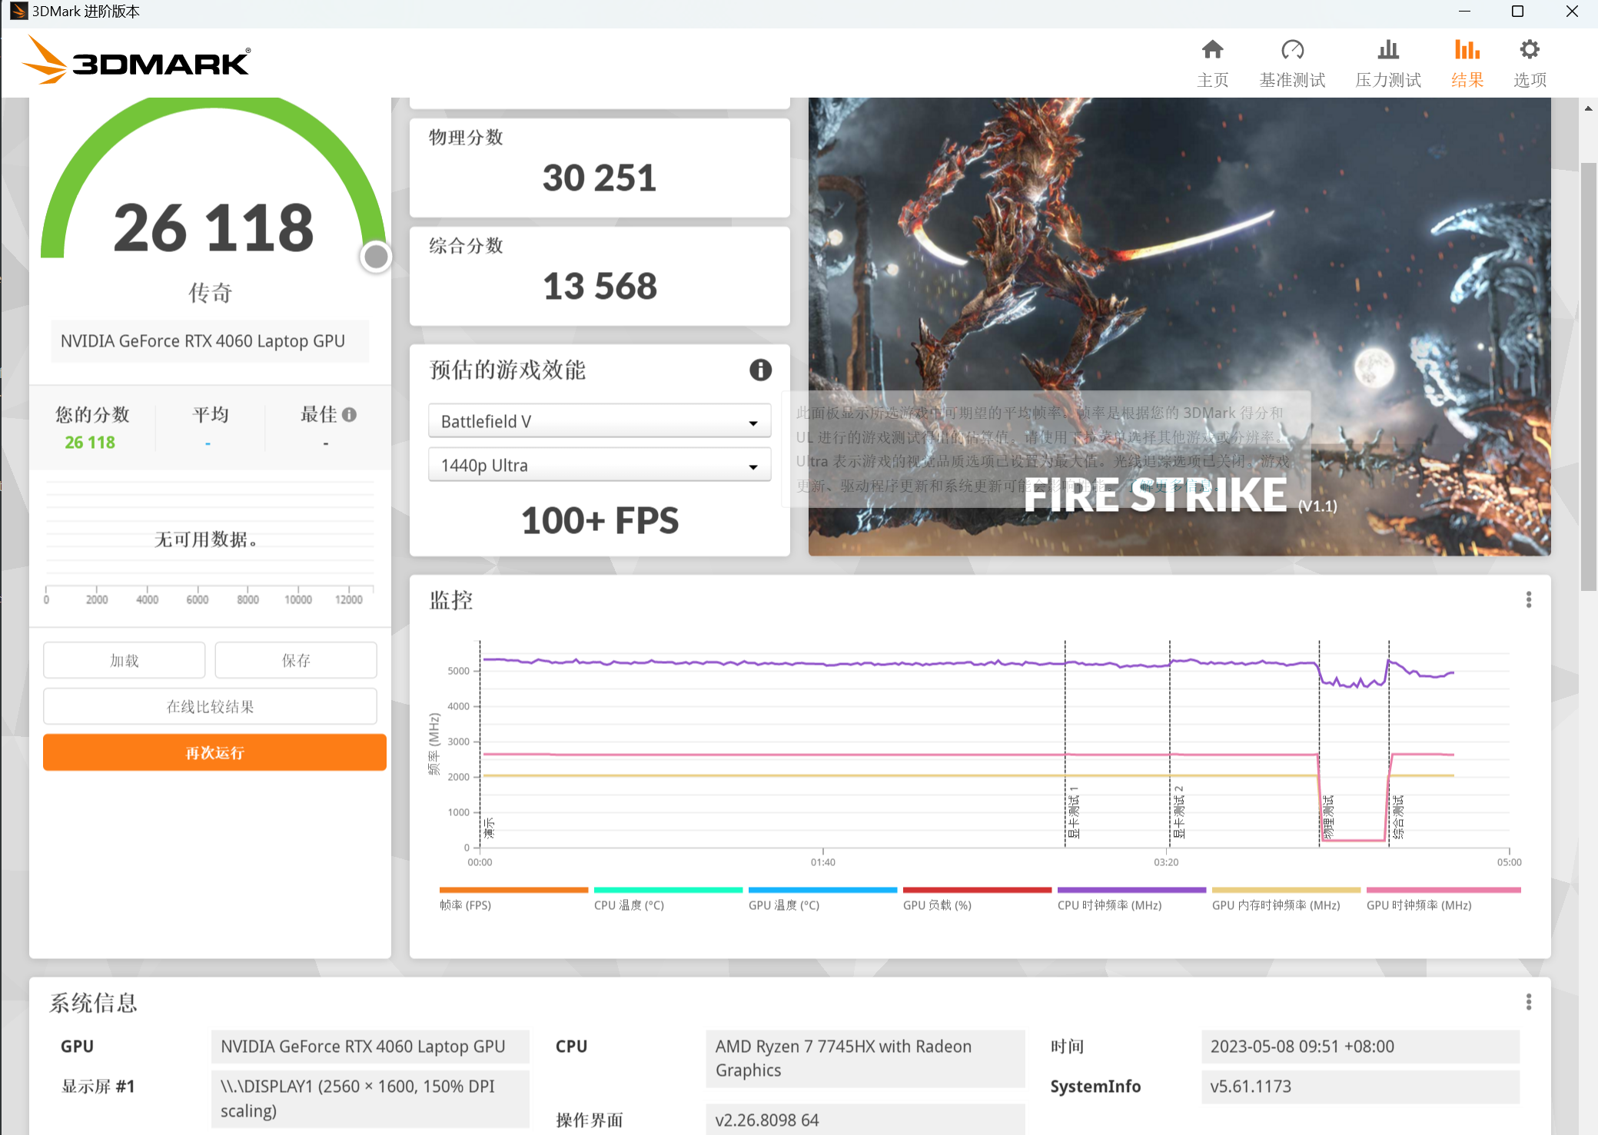Screen dimensions: 1598x1135
Task: Click the benchmark speedometer icon
Action: tap(1292, 50)
